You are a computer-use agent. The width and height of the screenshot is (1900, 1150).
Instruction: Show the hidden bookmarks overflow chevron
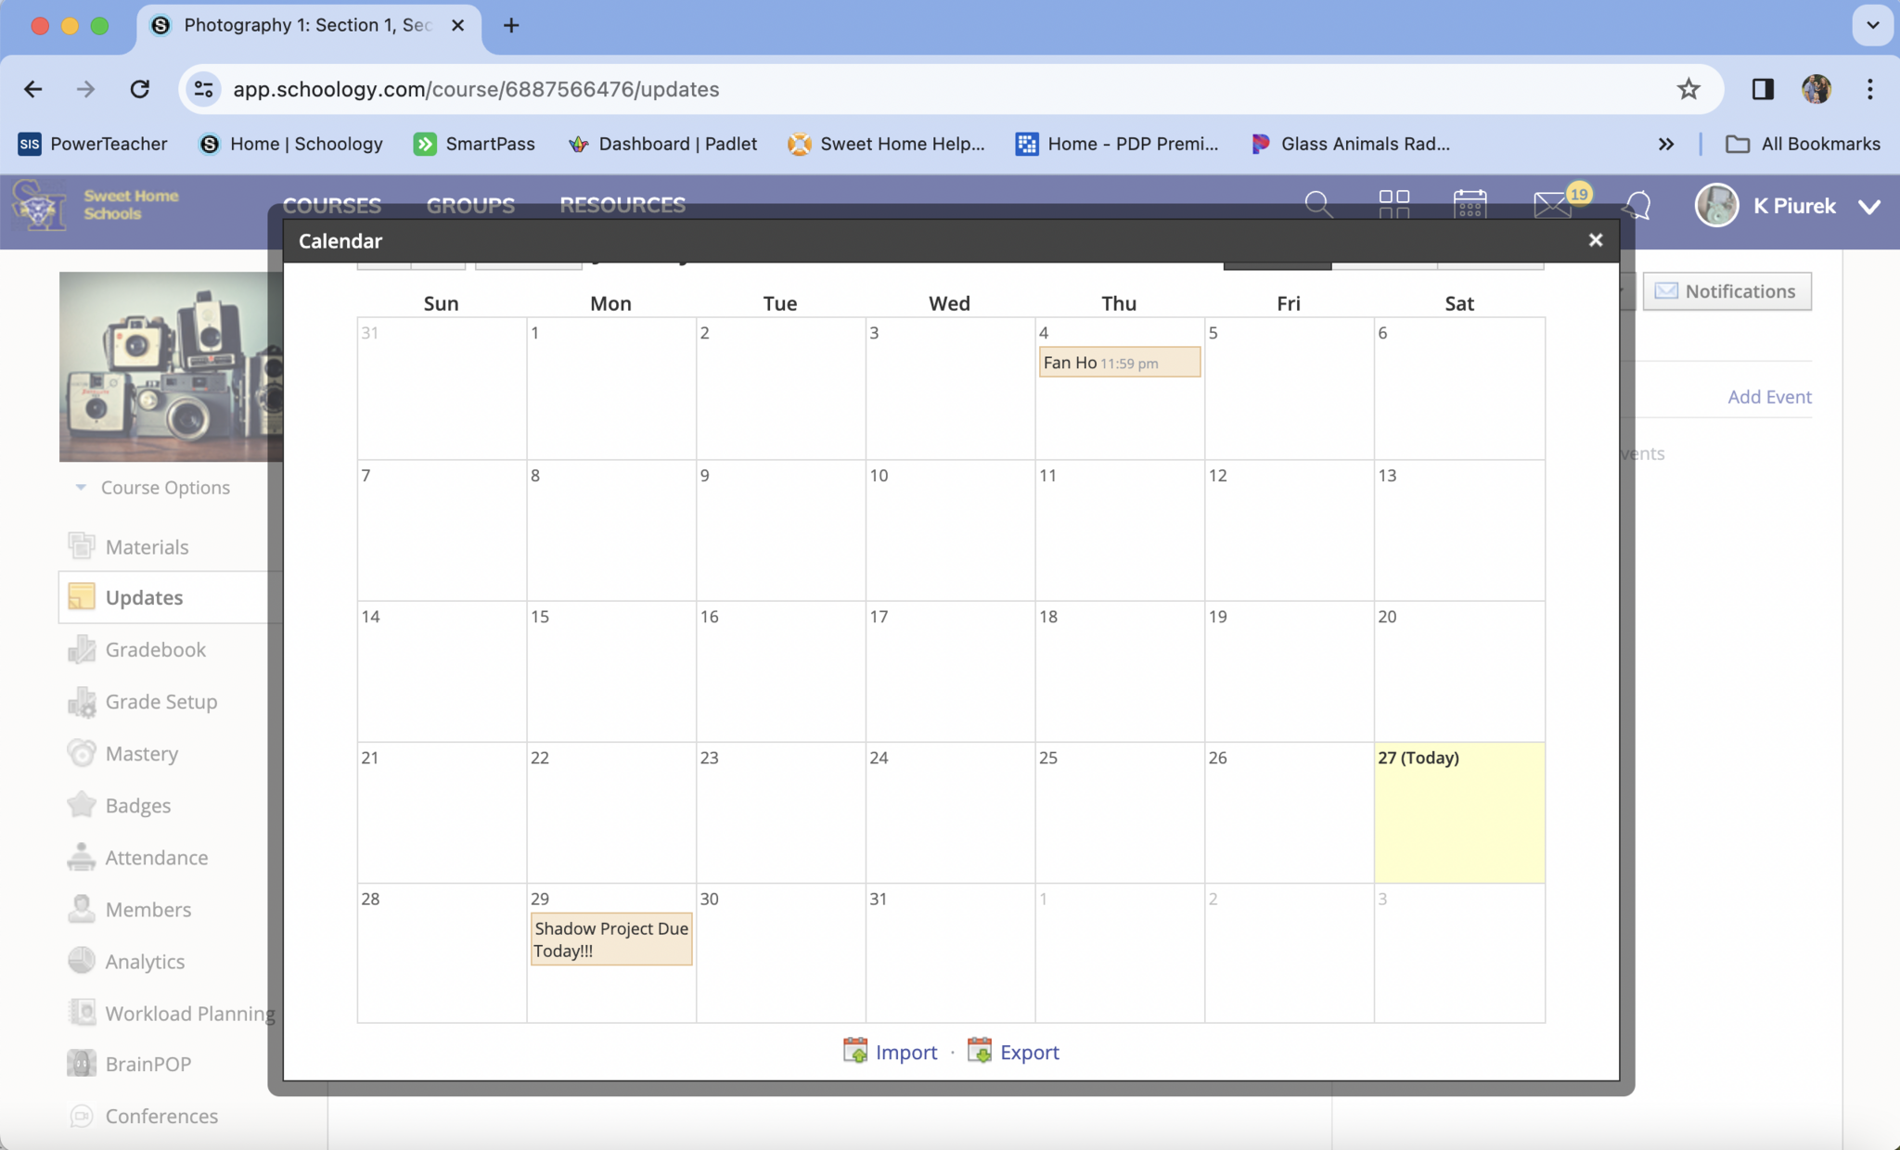coord(1665,144)
